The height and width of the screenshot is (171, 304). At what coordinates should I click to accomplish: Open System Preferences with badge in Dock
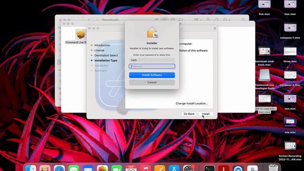(x=189, y=168)
